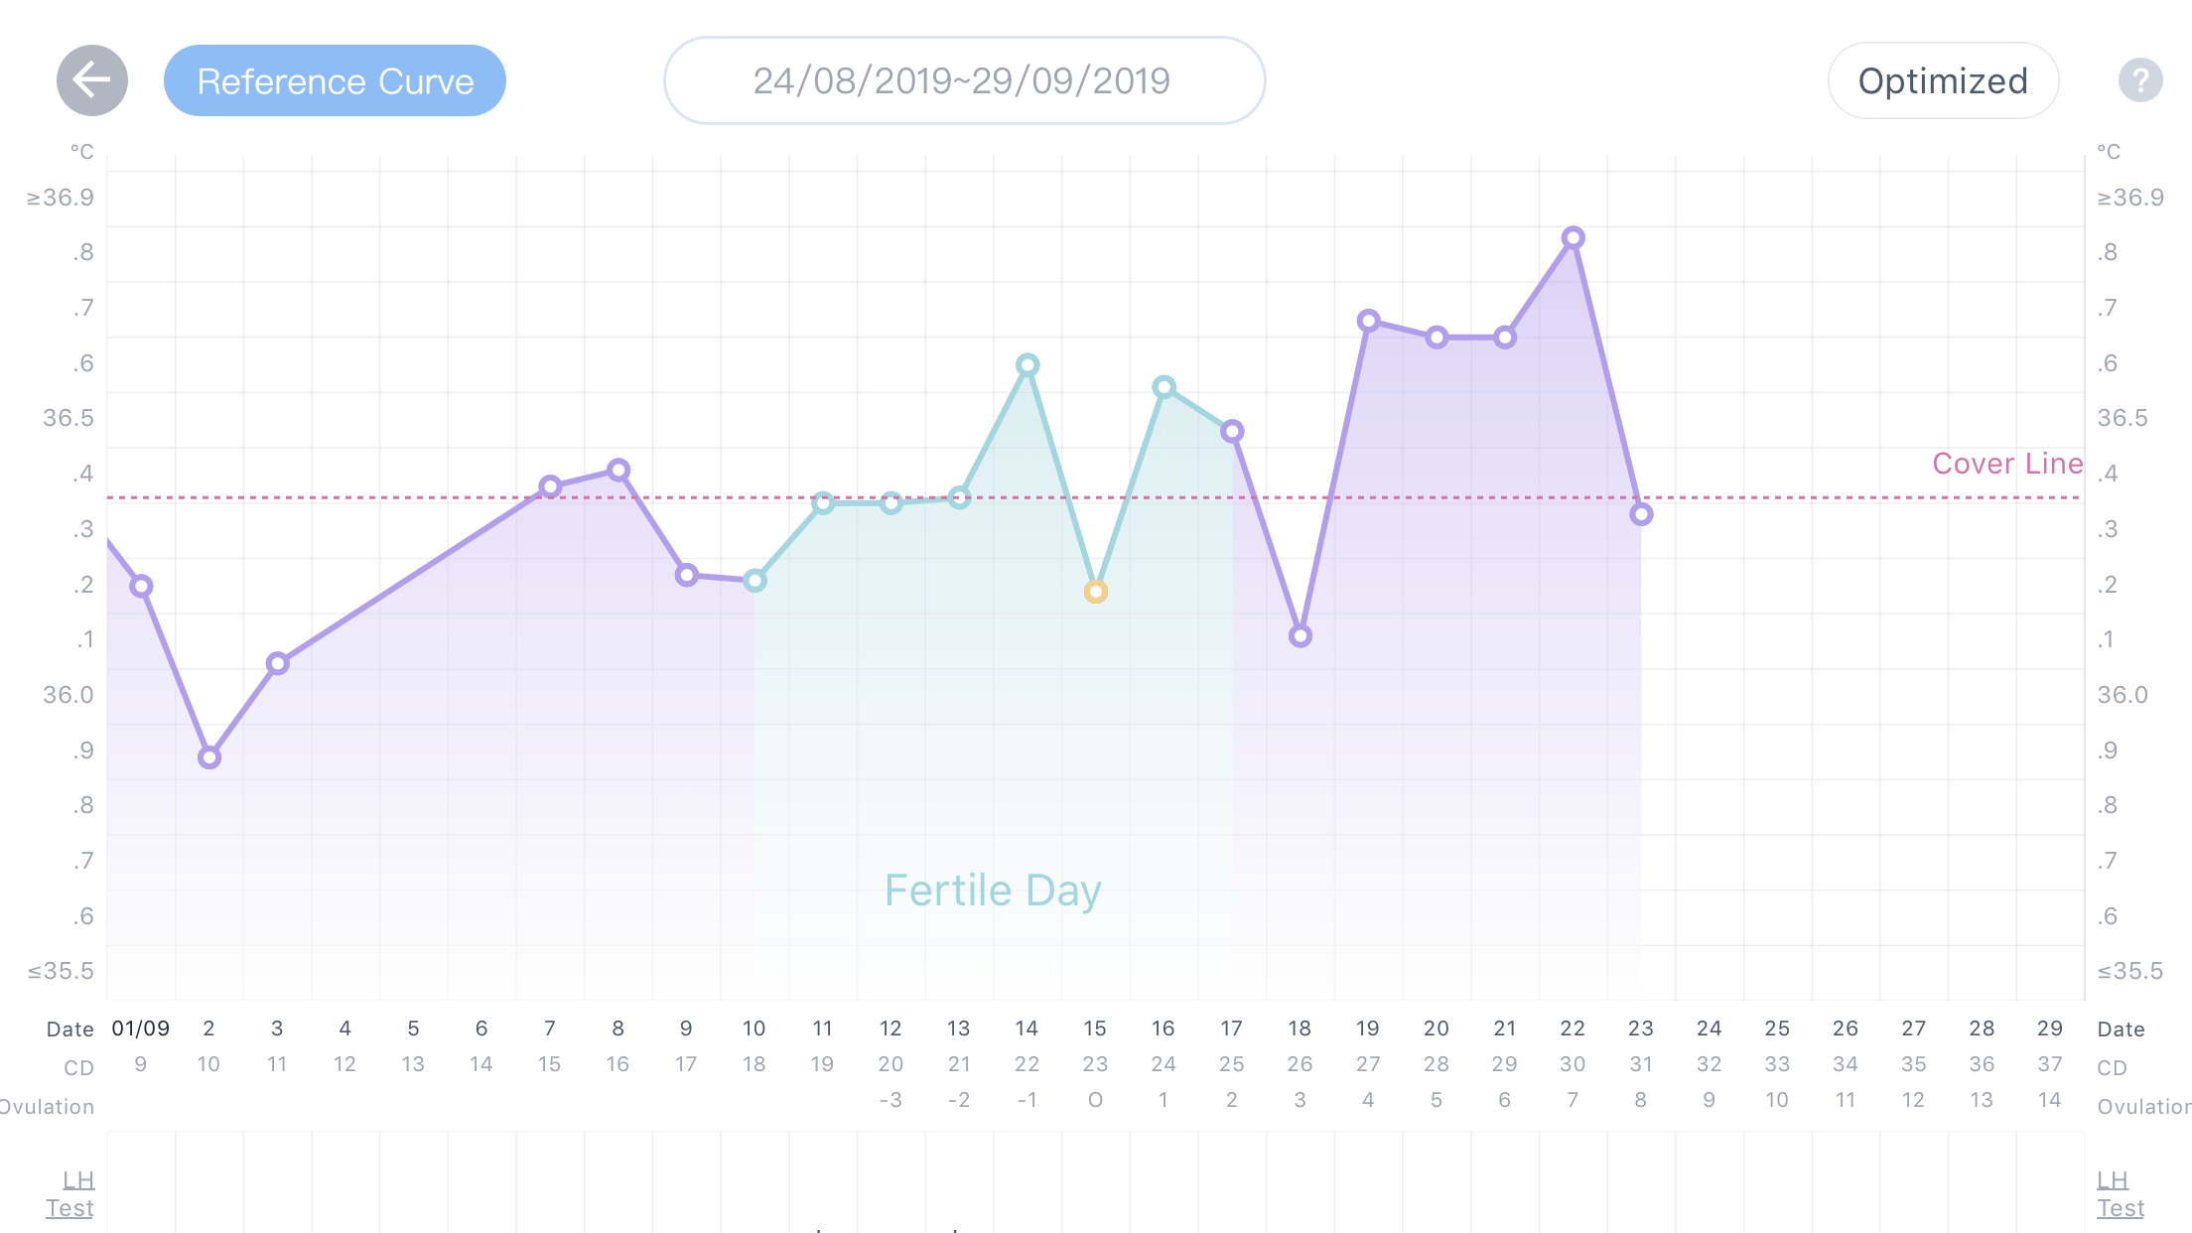Open the Ovulation row label options
Screen dimensions: 2192x1233
pos(46,1105)
